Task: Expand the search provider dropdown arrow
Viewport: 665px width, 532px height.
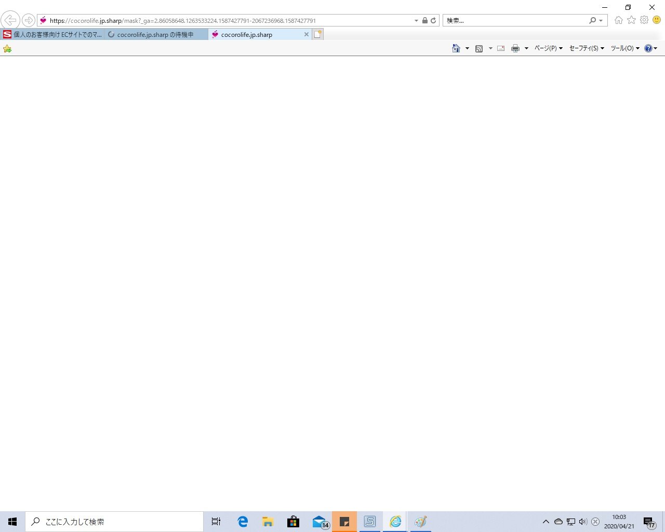Action: tap(601, 21)
